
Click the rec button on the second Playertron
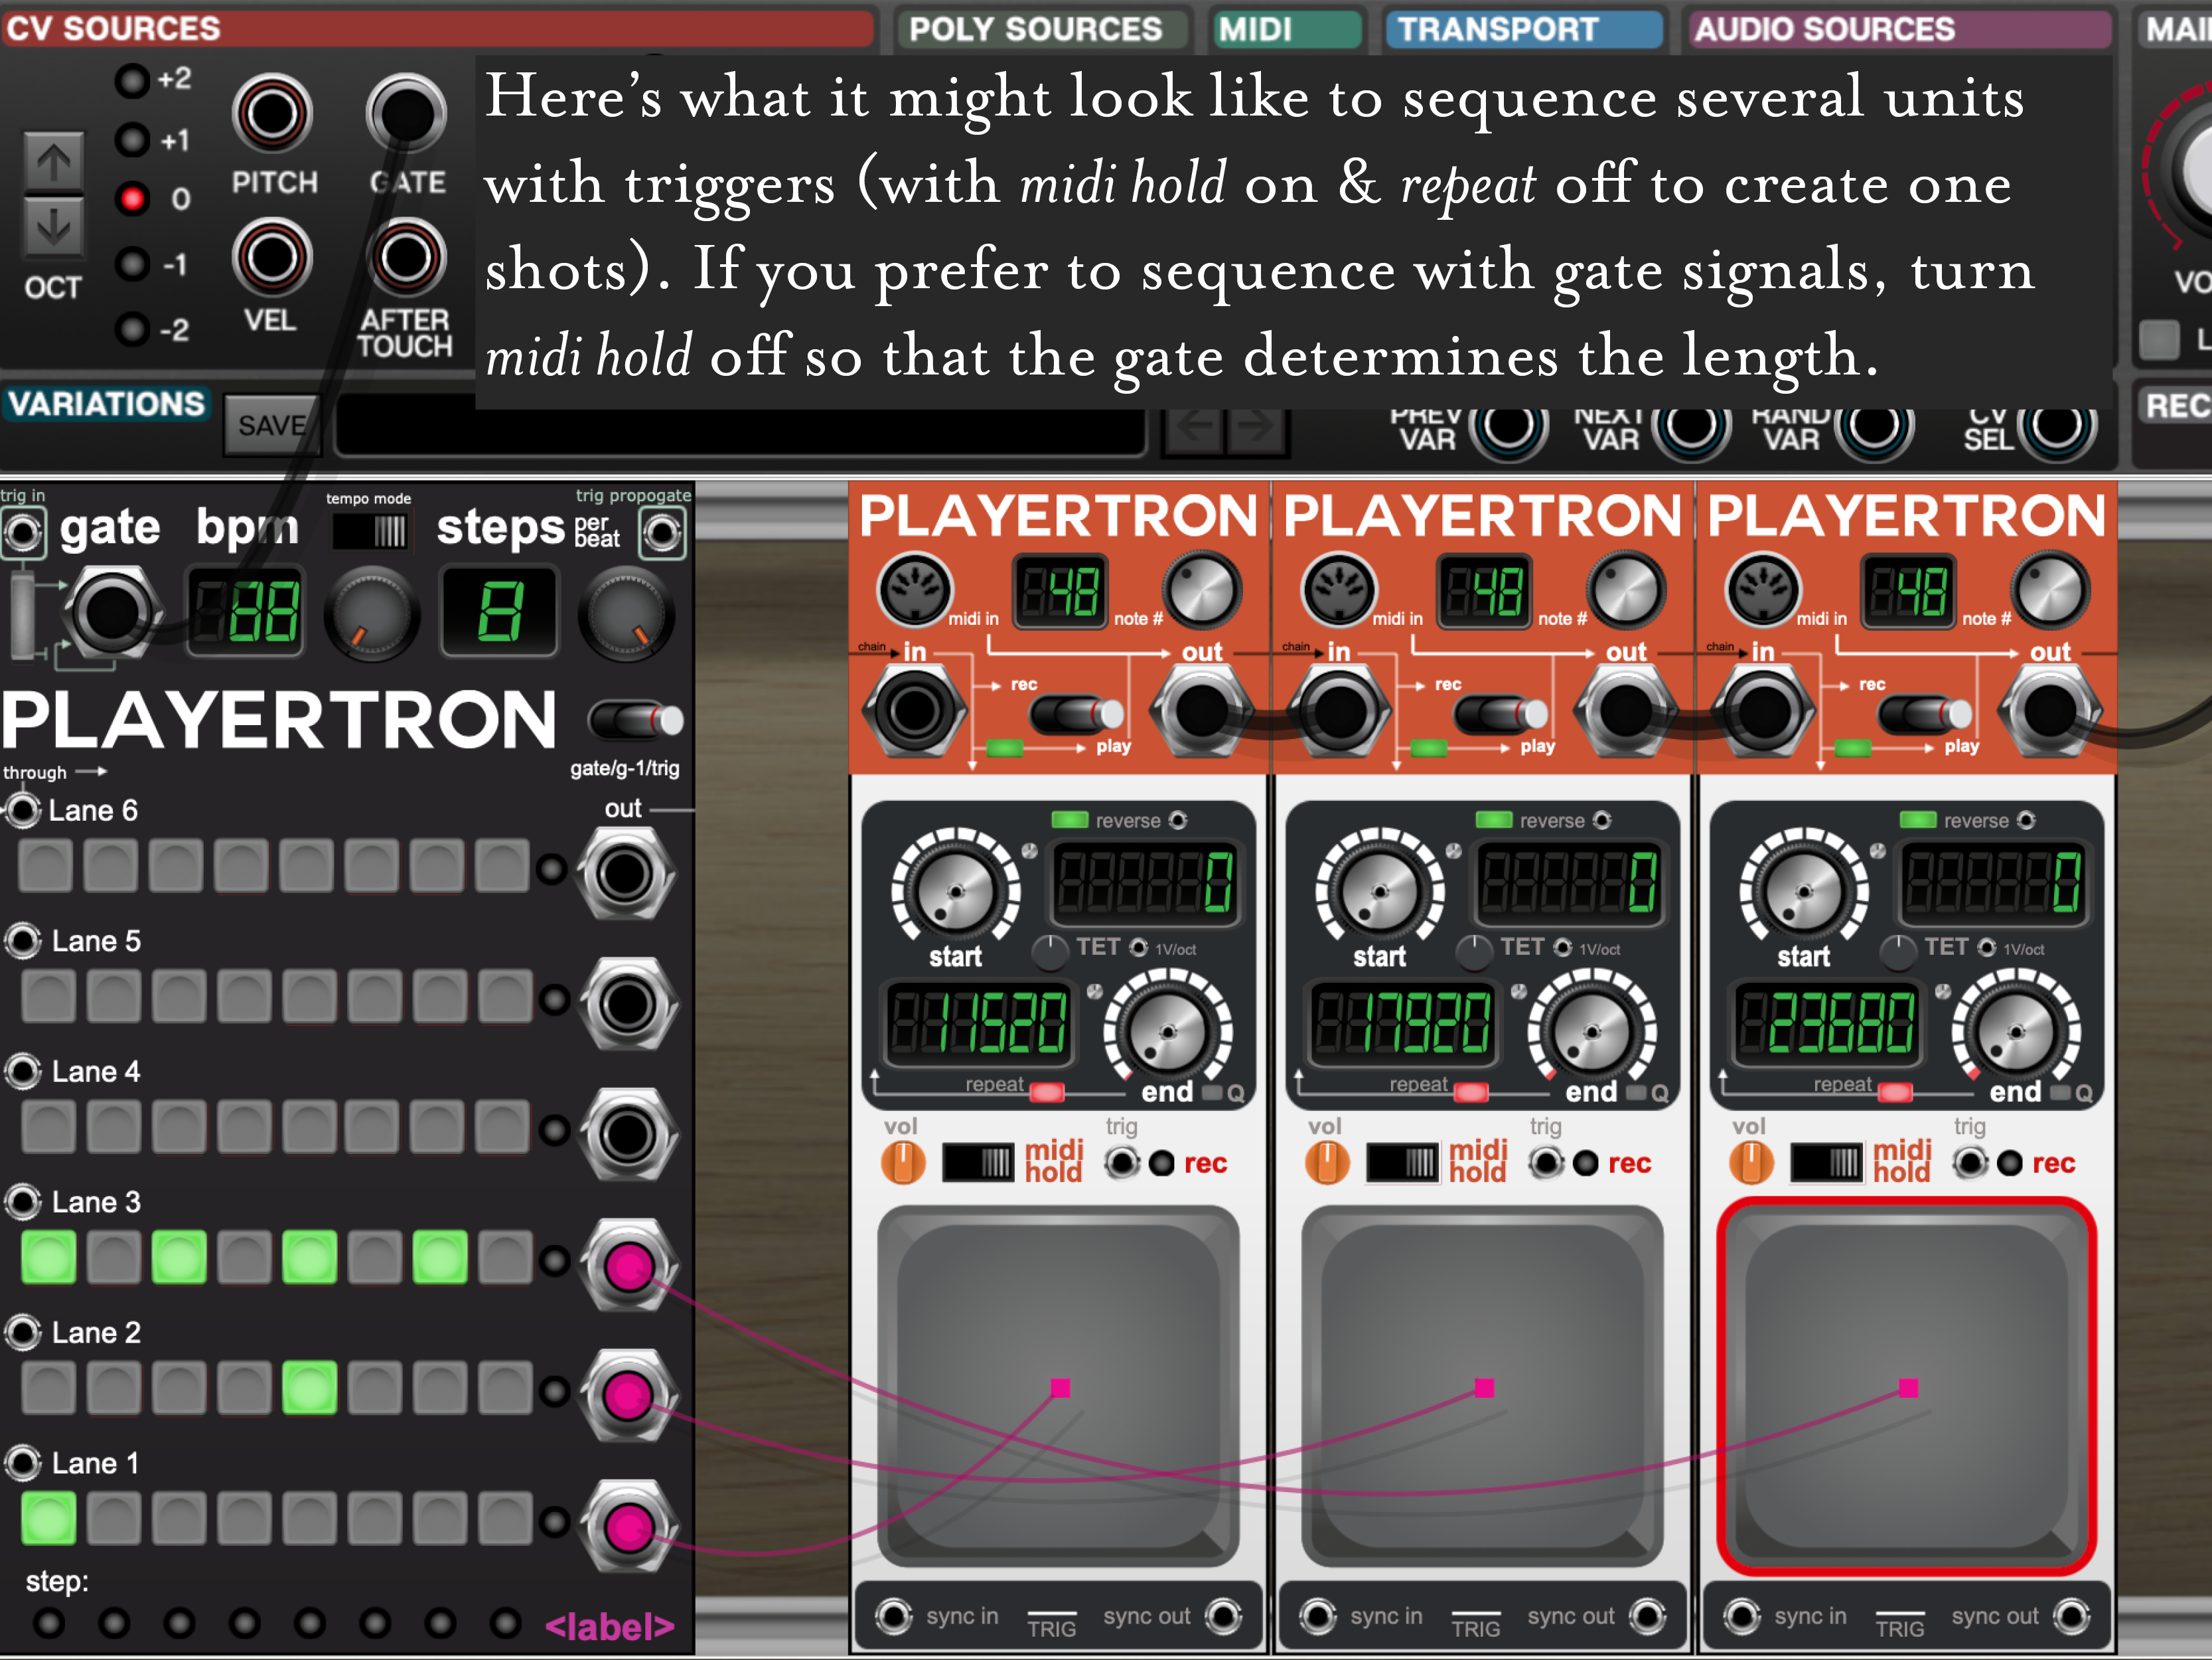[1585, 1163]
